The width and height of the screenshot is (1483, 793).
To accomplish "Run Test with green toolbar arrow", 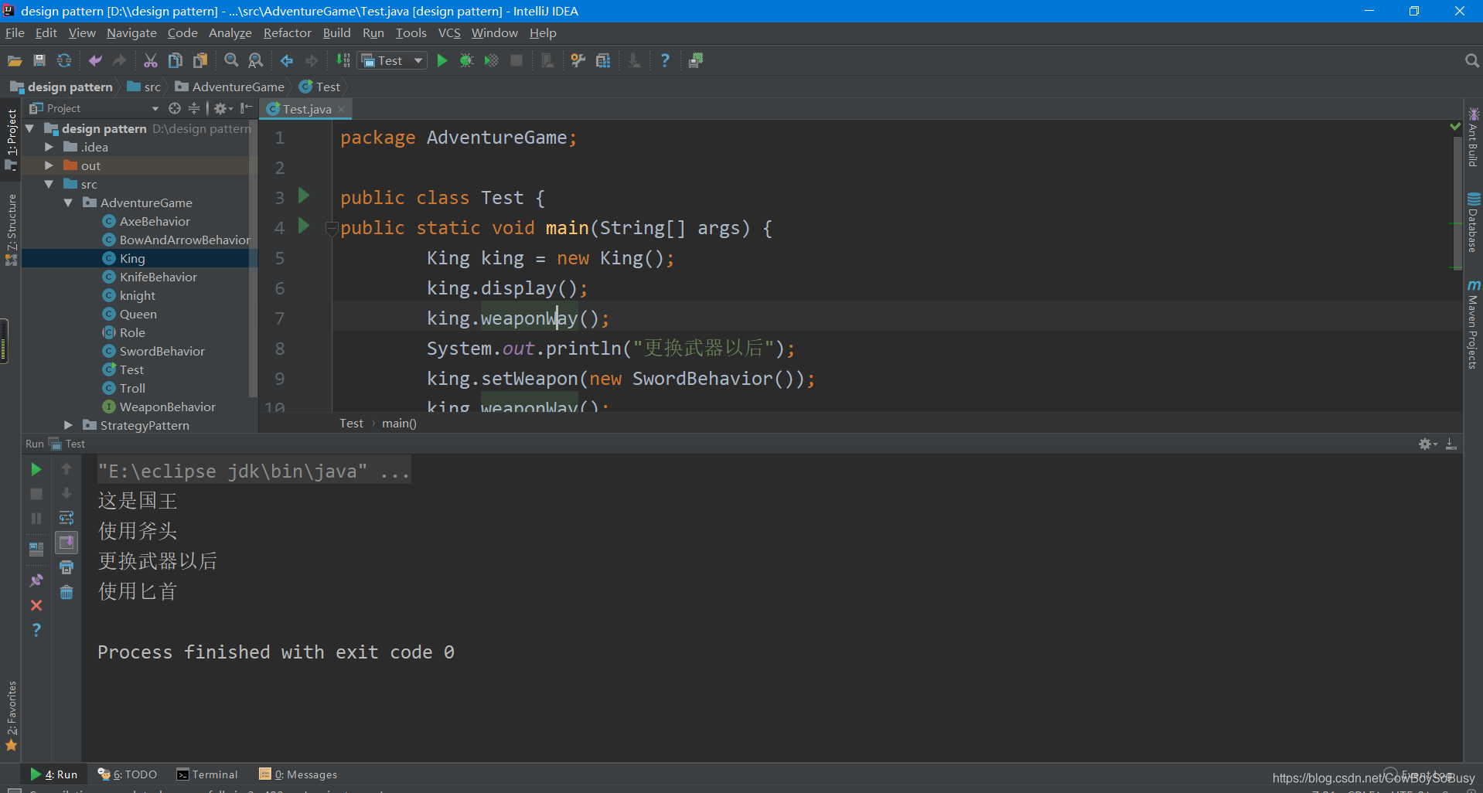I will pyautogui.click(x=442, y=60).
